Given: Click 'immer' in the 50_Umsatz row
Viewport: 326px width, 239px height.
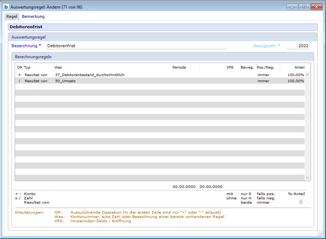Looking at the screenshot, I should (263, 81).
